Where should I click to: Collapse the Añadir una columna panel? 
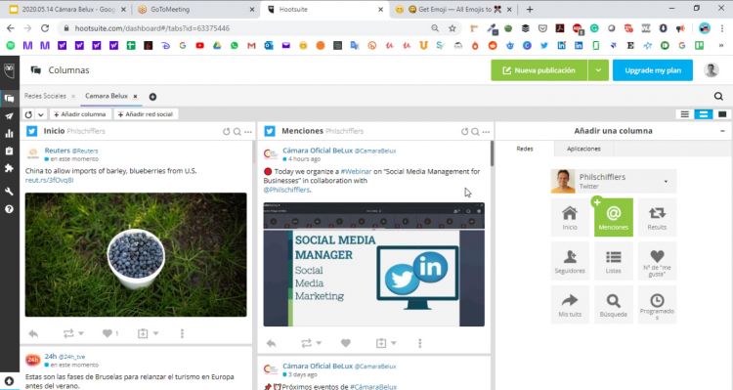722,131
